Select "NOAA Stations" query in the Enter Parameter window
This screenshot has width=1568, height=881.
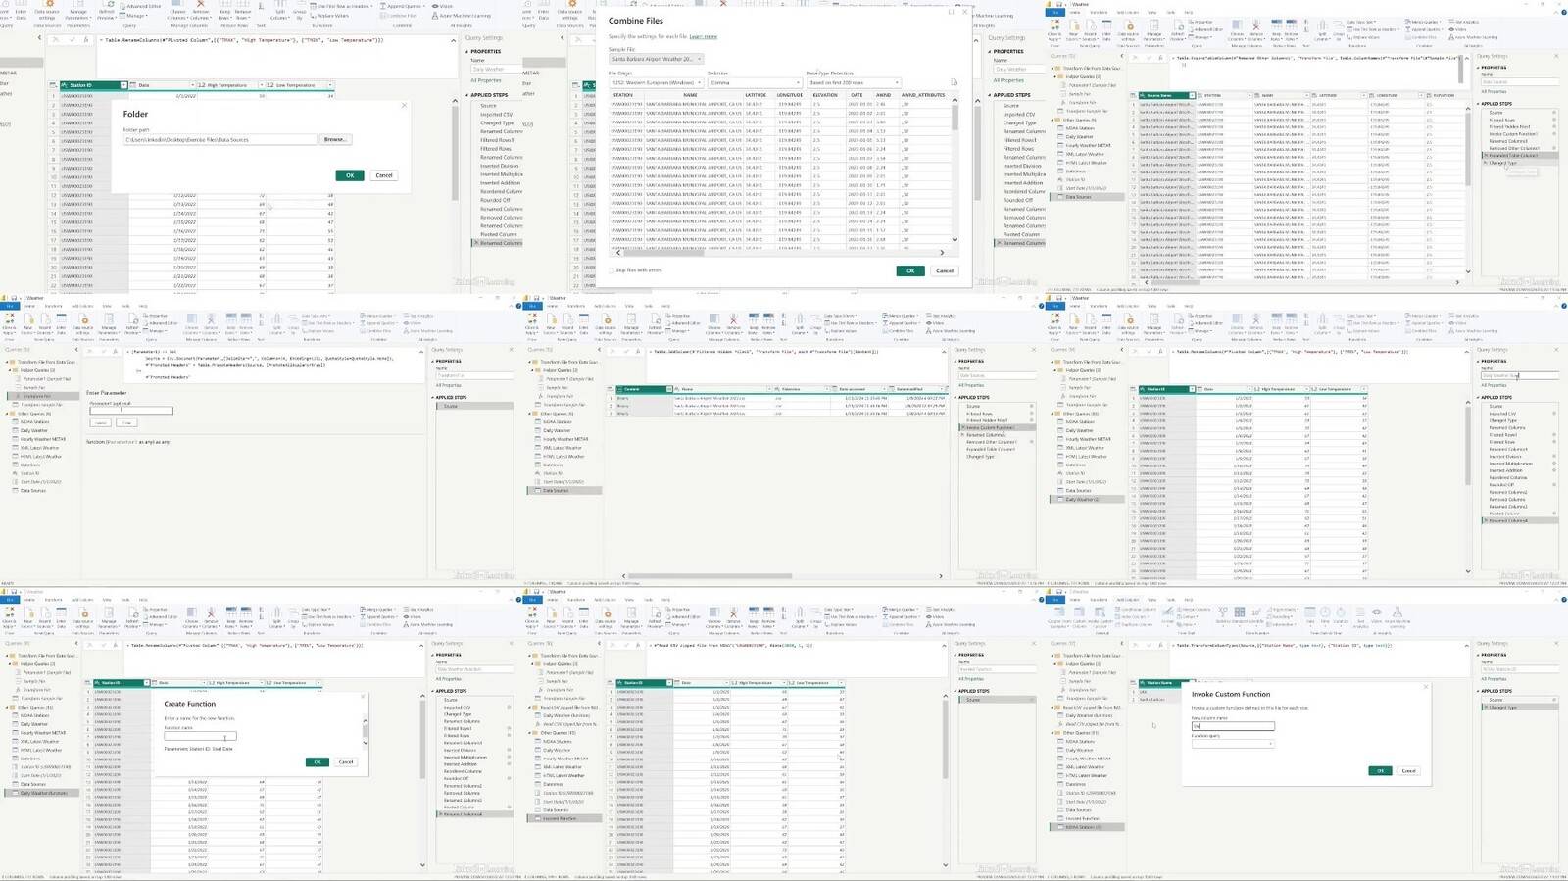tap(35, 422)
